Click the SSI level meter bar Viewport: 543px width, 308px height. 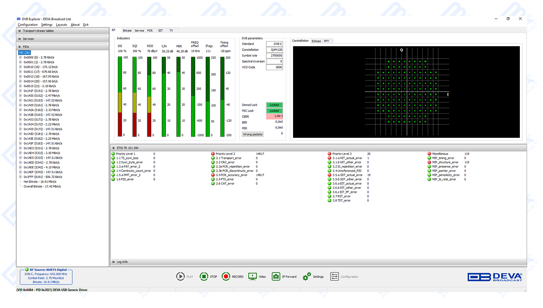[120, 96]
